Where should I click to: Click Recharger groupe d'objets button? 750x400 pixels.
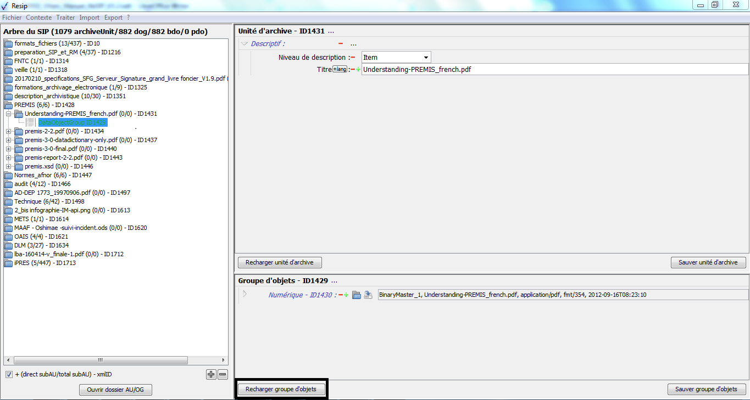[x=281, y=390]
